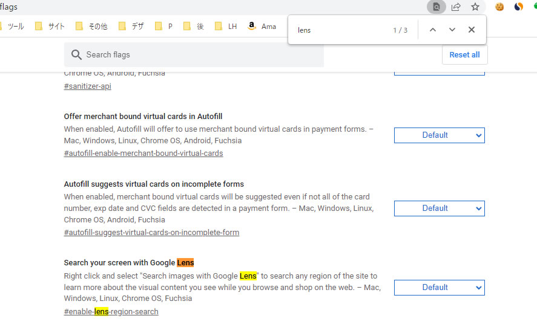Open the #autofill-suggest-virtual-cards-on-incomplete-form link

pyautogui.click(x=151, y=233)
